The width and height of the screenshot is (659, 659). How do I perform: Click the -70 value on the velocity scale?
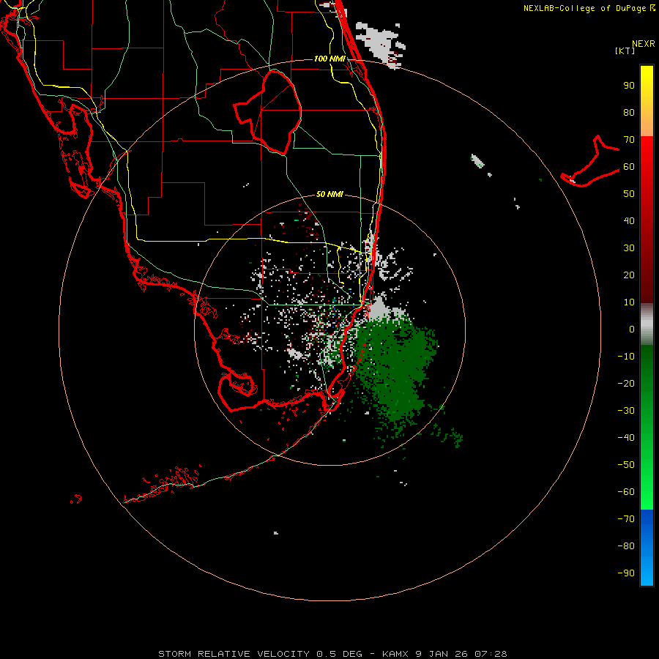626,518
